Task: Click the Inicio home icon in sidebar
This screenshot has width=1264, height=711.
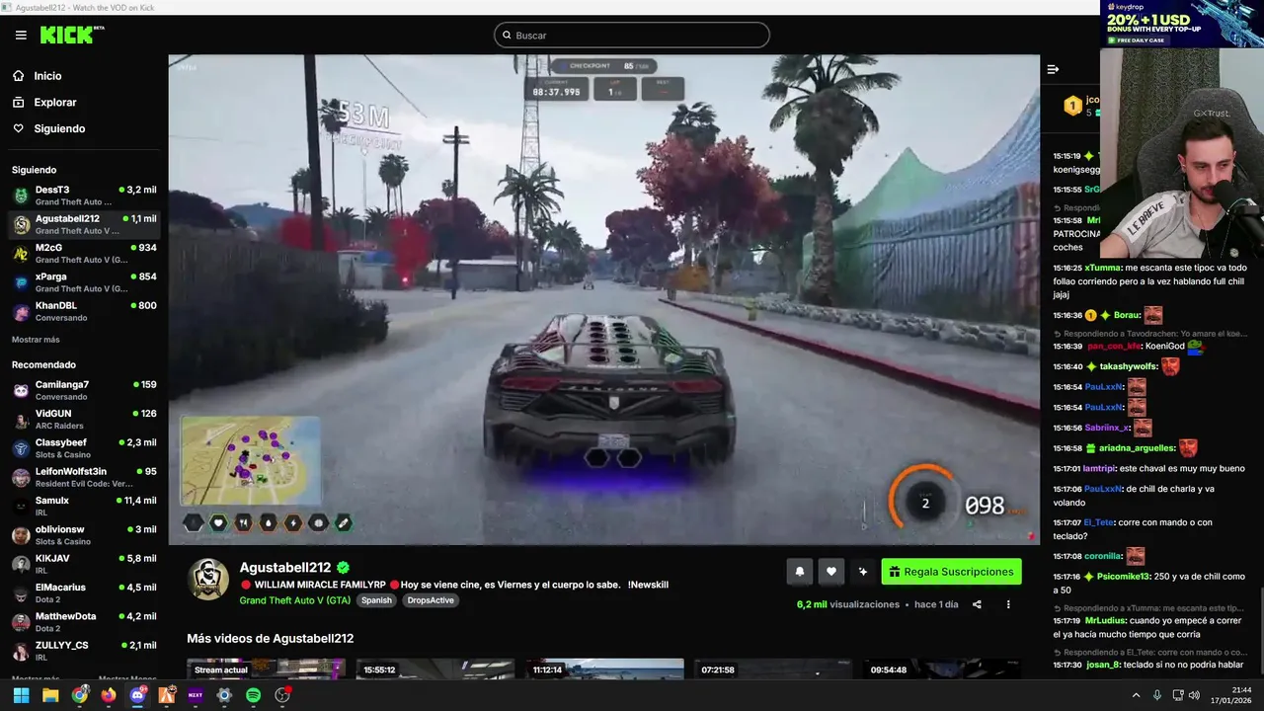Action: point(19,75)
